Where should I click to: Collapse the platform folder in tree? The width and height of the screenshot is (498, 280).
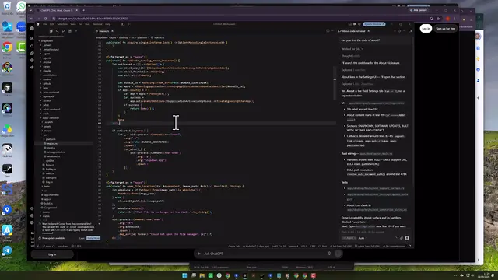50,139
